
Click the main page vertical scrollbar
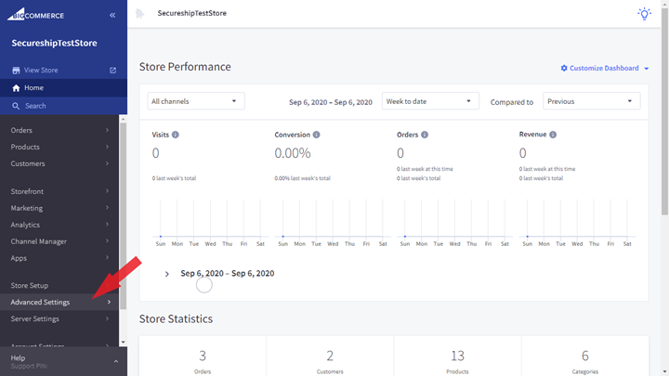click(664, 110)
